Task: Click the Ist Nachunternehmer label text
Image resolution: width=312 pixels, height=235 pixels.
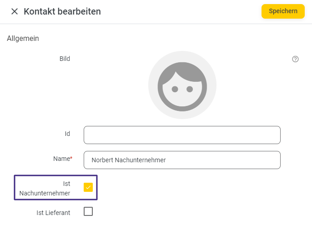Action: tap(45, 188)
